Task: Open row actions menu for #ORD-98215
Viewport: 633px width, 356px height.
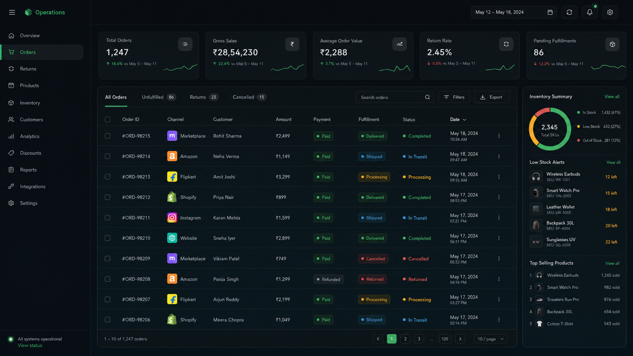Action: point(499,136)
